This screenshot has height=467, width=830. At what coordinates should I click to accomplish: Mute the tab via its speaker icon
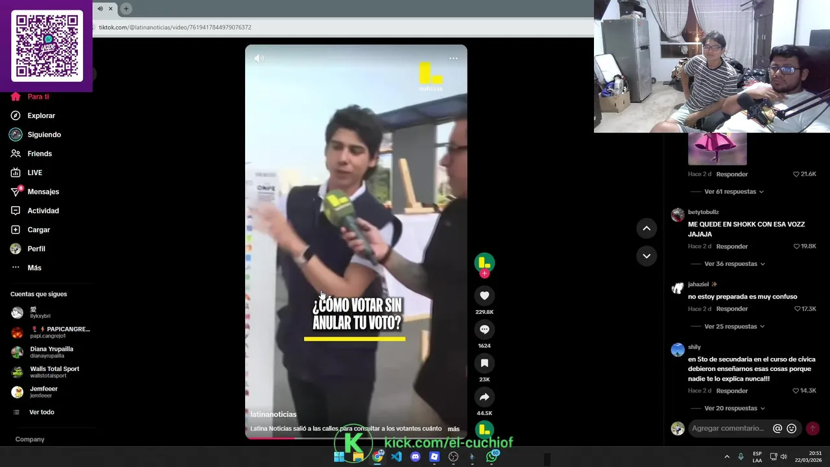(100, 8)
